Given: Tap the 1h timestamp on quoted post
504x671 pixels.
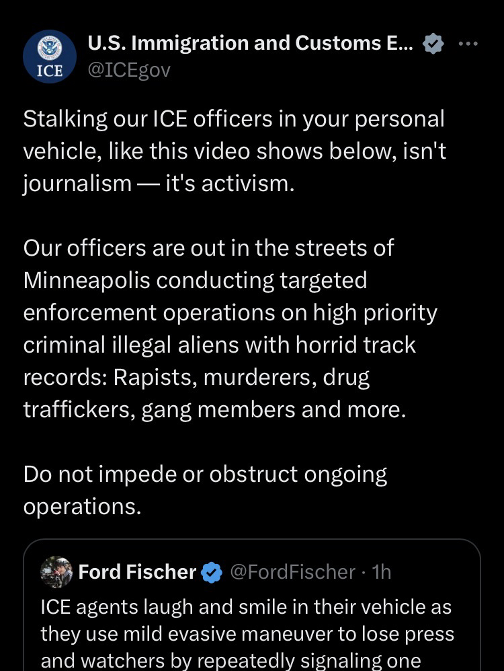Looking at the screenshot, I should (382, 572).
